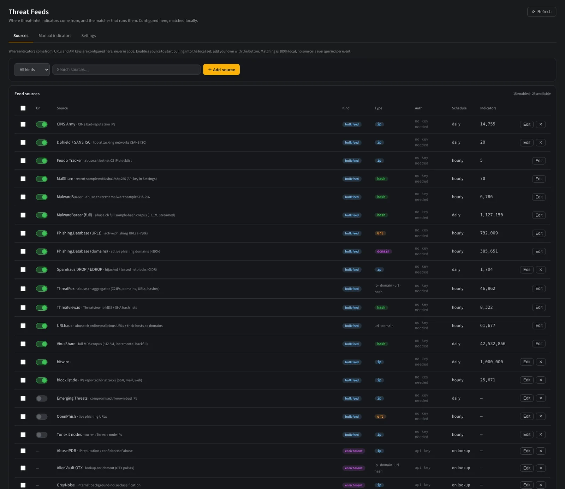
Task: Edit the ThreatFox source
Action: (x=539, y=289)
